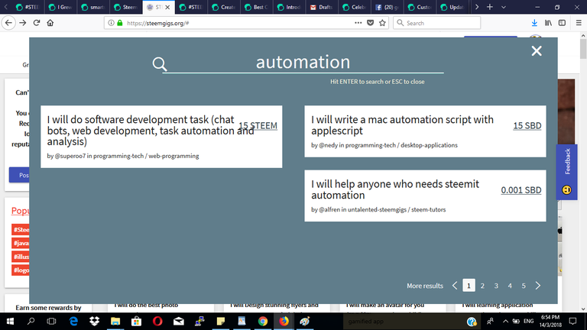Show hidden system tray icons
The height and width of the screenshot is (330, 587).
click(x=505, y=321)
